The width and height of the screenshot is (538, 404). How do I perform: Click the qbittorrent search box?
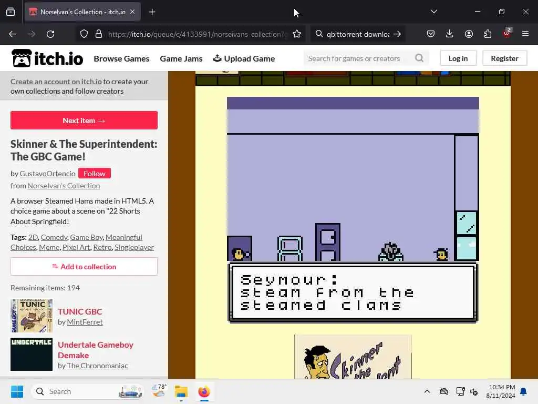point(357,34)
